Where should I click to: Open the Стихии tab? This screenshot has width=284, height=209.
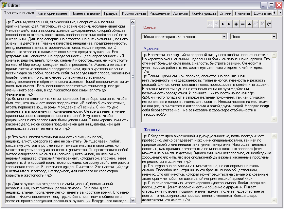click(x=225, y=13)
